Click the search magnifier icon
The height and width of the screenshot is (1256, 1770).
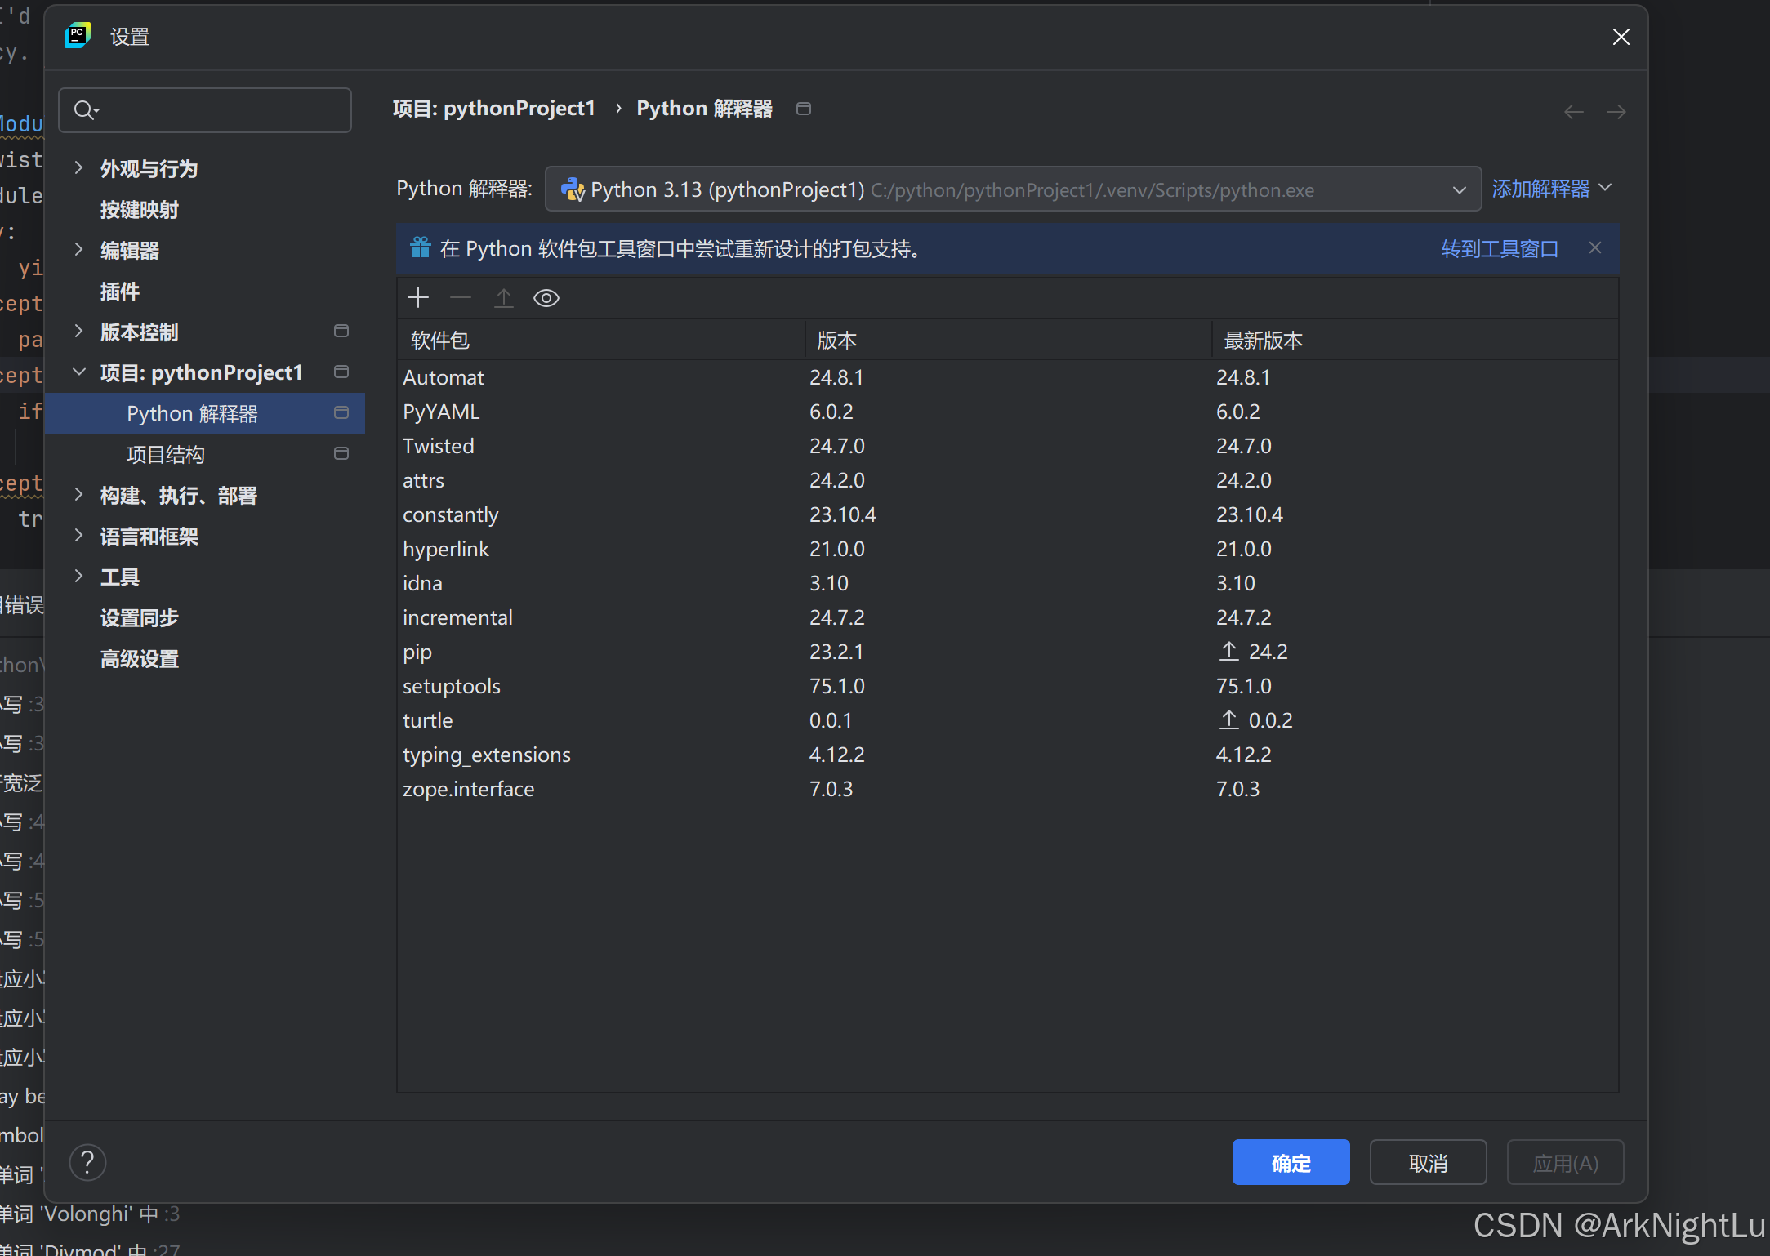point(85,110)
